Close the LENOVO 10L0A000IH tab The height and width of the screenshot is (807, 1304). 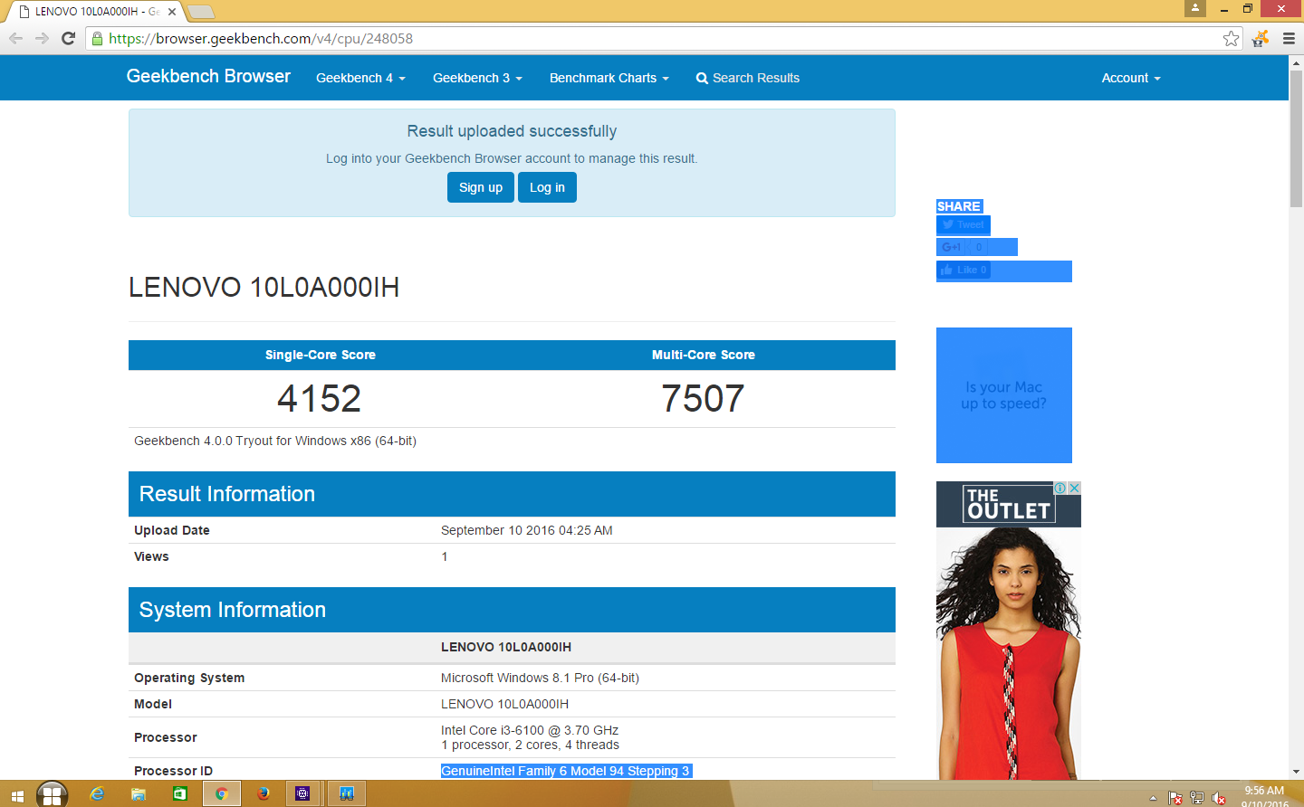pos(172,12)
